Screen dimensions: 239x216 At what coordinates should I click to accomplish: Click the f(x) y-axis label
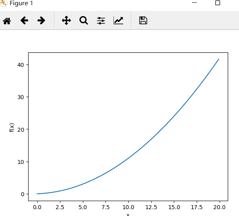tap(12, 128)
